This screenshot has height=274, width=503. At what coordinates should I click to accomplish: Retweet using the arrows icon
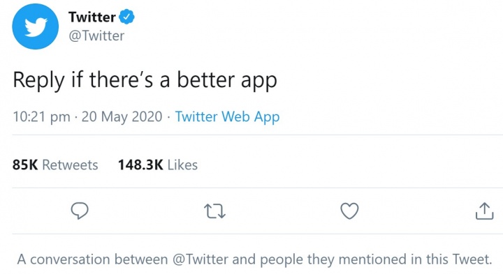(214, 211)
